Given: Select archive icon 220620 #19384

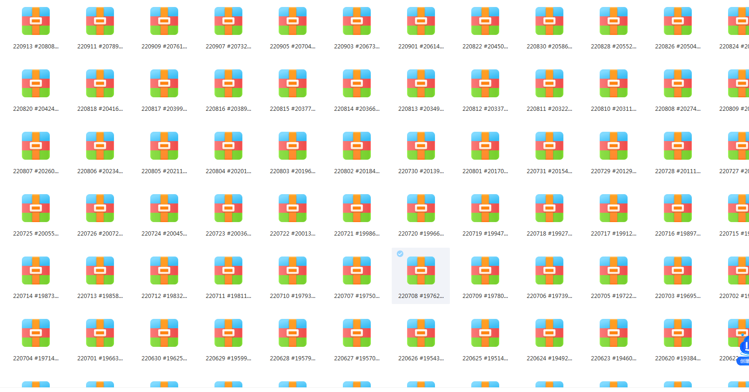Looking at the screenshot, I should pos(678,333).
